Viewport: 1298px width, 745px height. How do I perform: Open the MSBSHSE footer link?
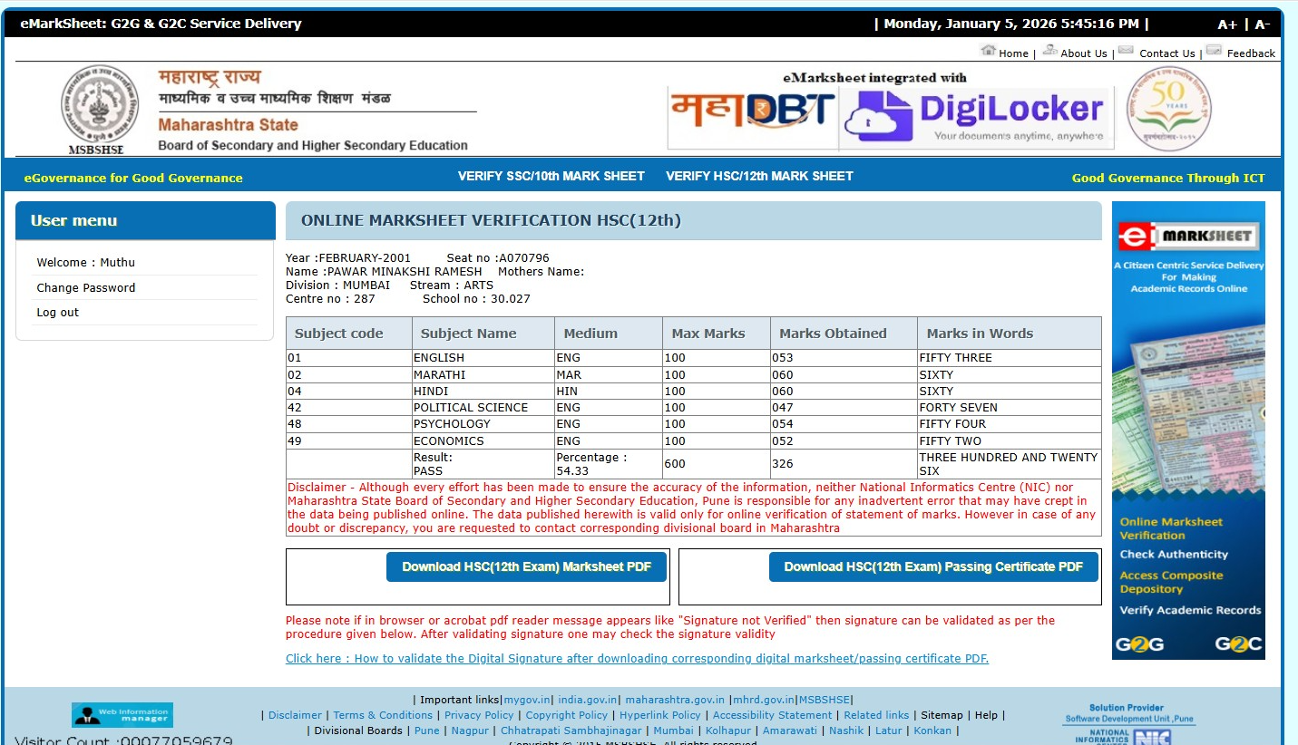(x=824, y=700)
